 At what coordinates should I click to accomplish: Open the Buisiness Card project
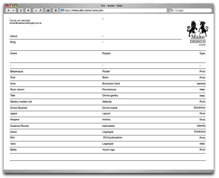pos(111,84)
